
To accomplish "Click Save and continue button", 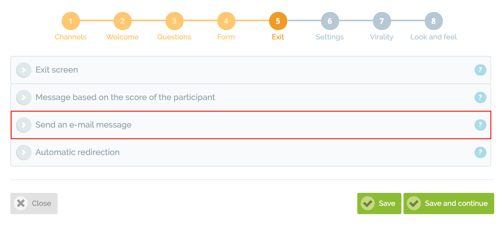I will (449, 203).
